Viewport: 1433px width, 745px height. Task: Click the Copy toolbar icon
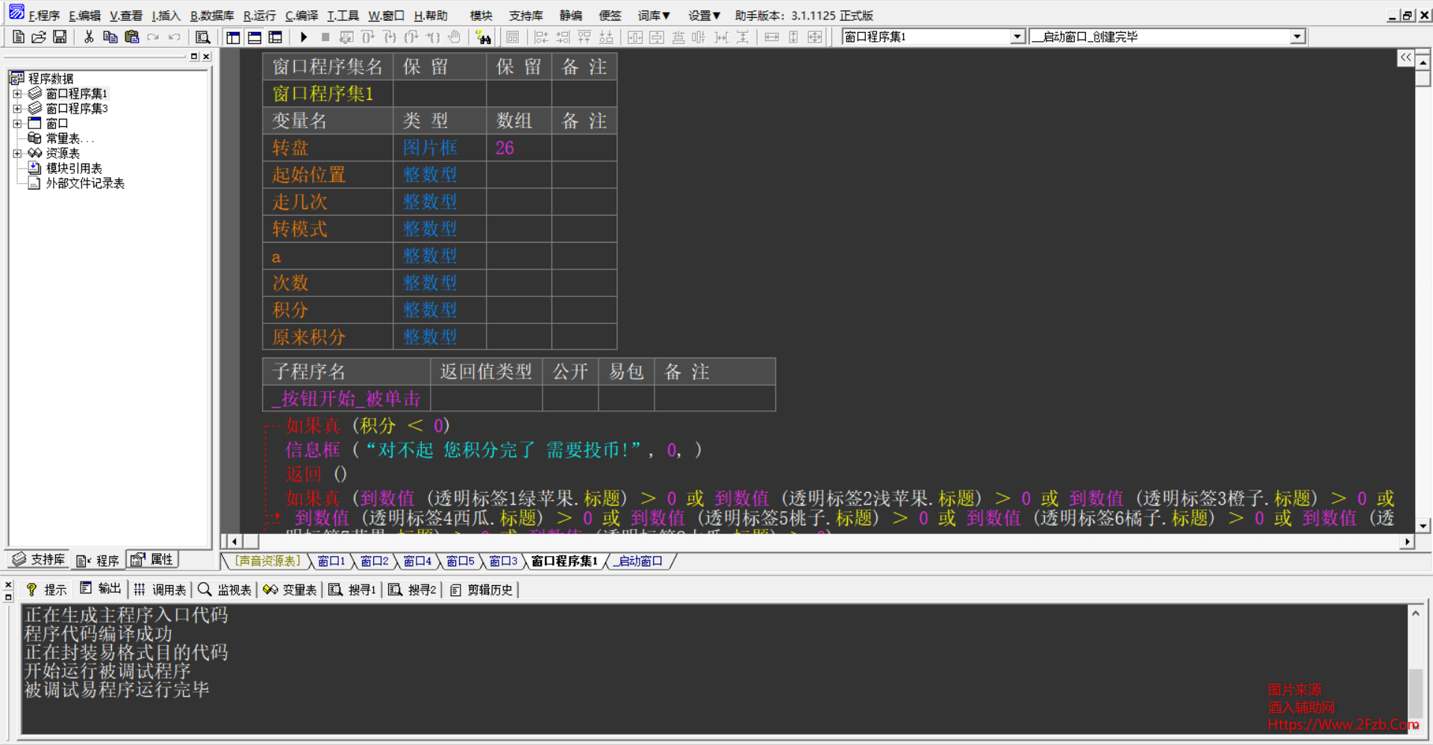[x=110, y=37]
